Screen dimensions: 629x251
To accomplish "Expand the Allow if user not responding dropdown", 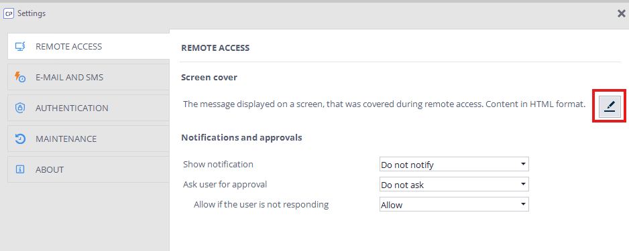I will coord(454,205).
